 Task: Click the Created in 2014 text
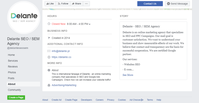[x=61, y=38]
